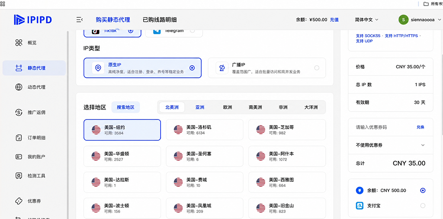Click the green user avatar S

[404, 20]
